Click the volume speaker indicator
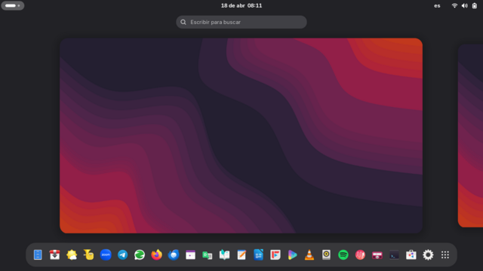The height and width of the screenshot is (271, 483). (465, 5)
